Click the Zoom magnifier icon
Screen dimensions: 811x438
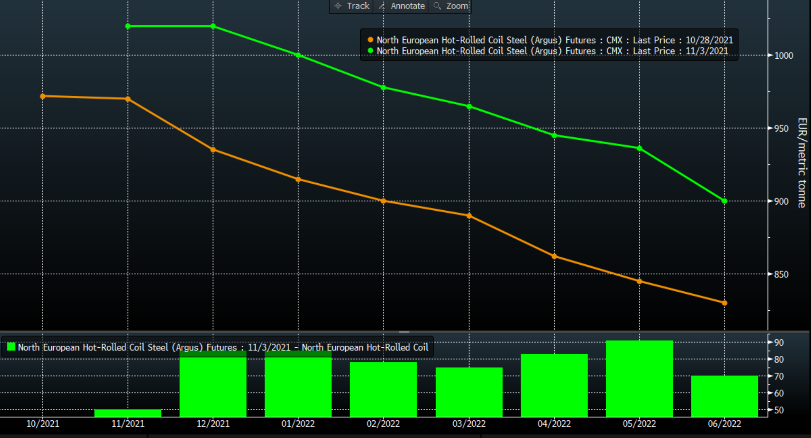437,6
